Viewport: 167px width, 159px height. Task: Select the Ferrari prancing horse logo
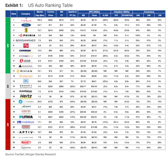pyautogui.click(x=26, y=30)
